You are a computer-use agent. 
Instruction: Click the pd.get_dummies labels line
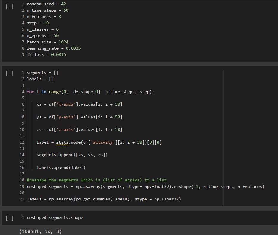pos(104,199)
